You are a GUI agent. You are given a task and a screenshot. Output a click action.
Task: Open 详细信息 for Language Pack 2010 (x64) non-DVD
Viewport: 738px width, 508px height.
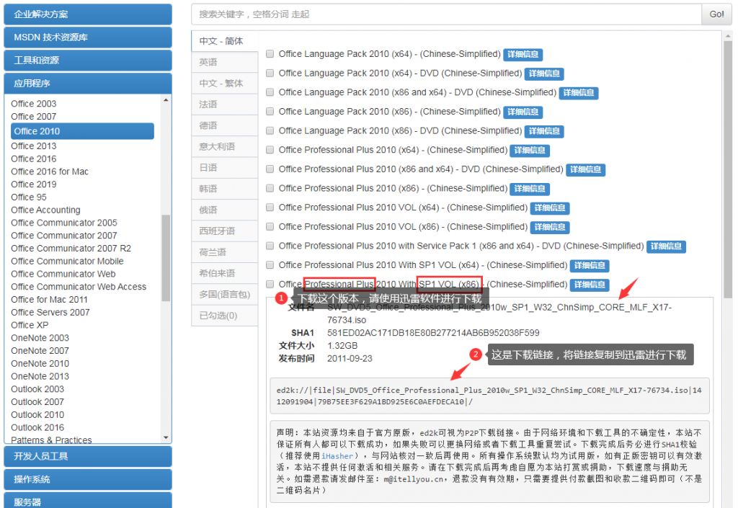tap(523, 55)
